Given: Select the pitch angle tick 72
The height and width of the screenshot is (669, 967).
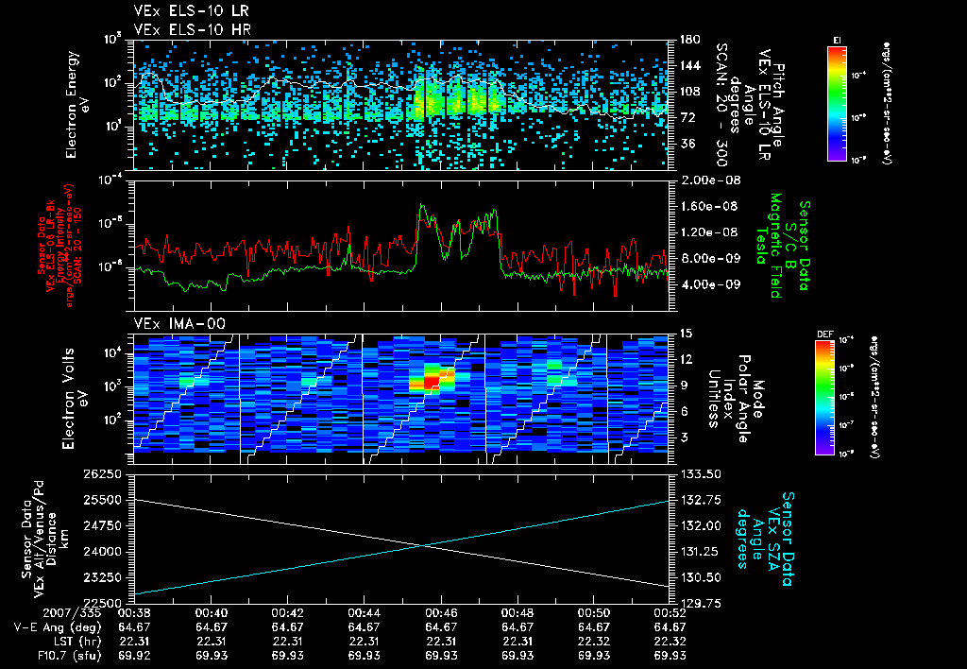Looking at the screenshot, I should pos(686,117).
